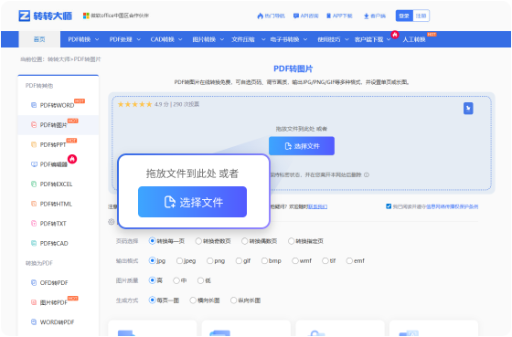Click the 登录 button
This screenshot has width=512, height=337.
(404, 16)
